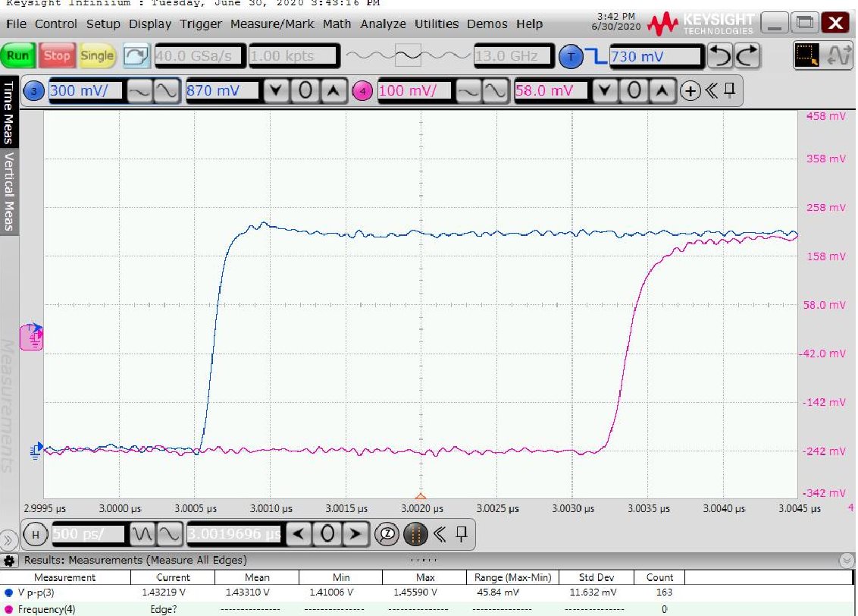
Task: Click channel 3 coarse scale waveform icon
Action: tap(139, 91)
